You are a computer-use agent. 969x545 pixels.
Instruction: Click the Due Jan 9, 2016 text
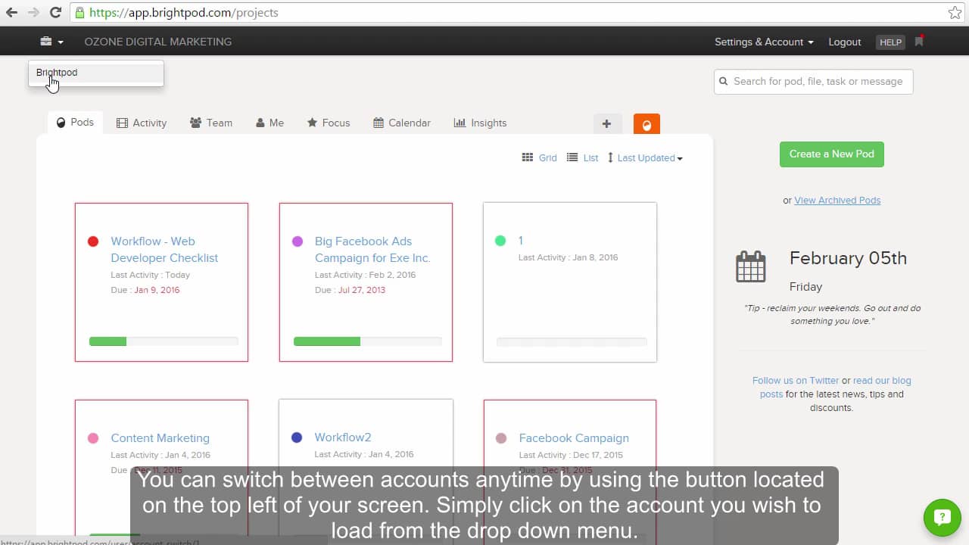click(x=145, y=290)
